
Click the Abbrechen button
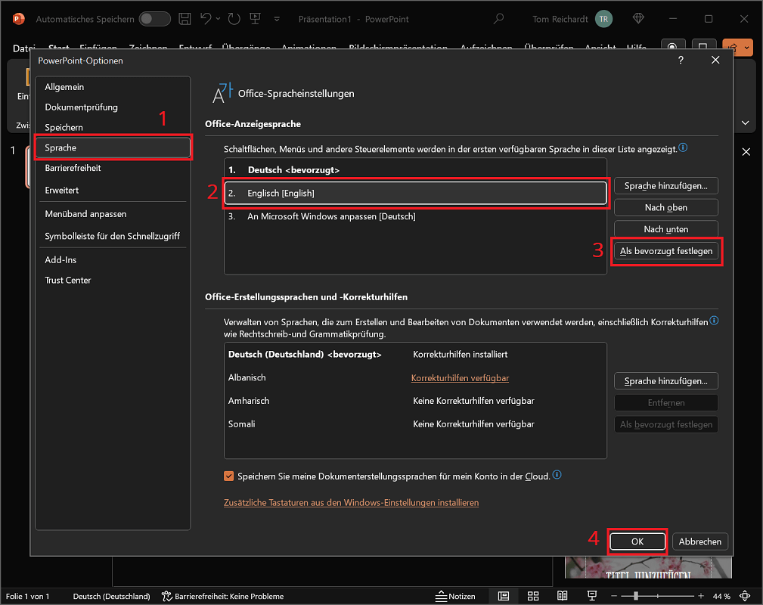[699, 541]
